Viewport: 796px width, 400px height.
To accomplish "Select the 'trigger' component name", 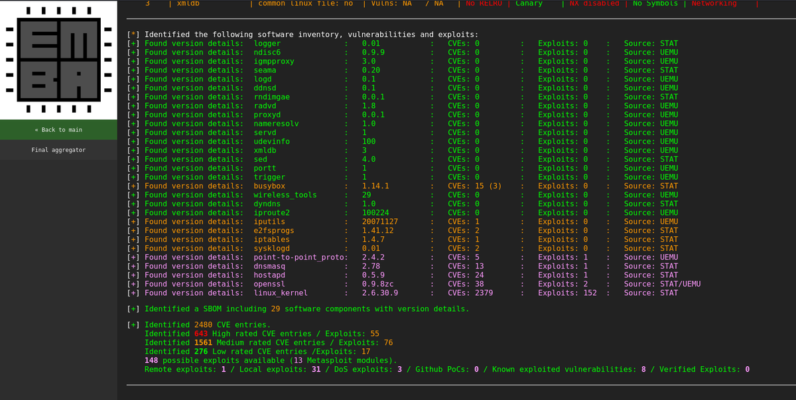I will 270,177.
